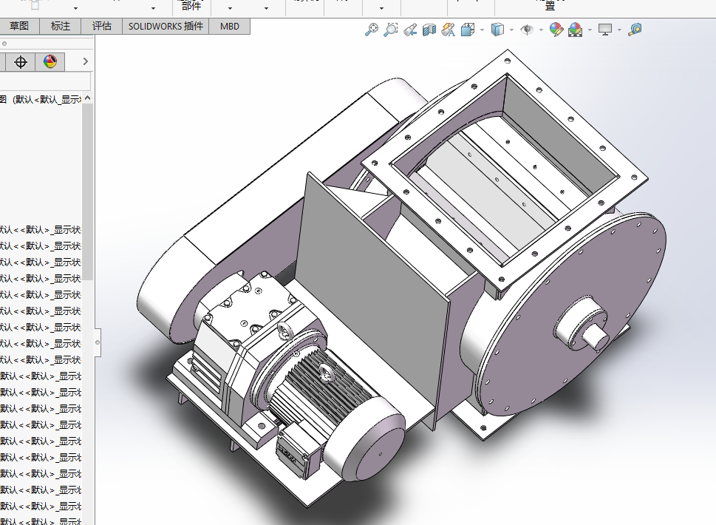This screenshot has height=525, width=716.
Task: Select the Zoom to Area tool
Action: pyautogui.click(x=391, y=30)
